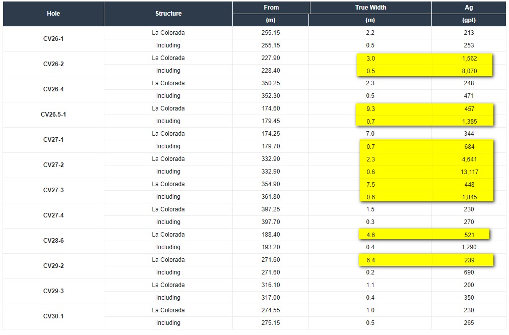Click the Structure column header

pyautogui.click(x=168, y=14)
